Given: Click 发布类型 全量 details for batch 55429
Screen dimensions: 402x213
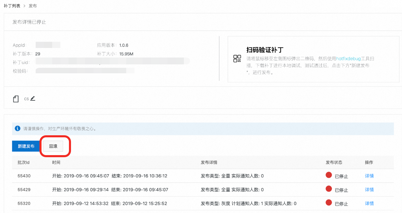Looking at the screenshot, I should 232,190.
